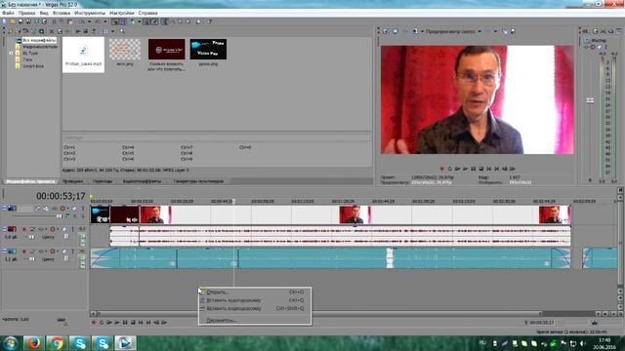Image resolution: width=625 pixels, height=351 pixels.
Task: Click Play under the video preview
Action: pos(465,169)
